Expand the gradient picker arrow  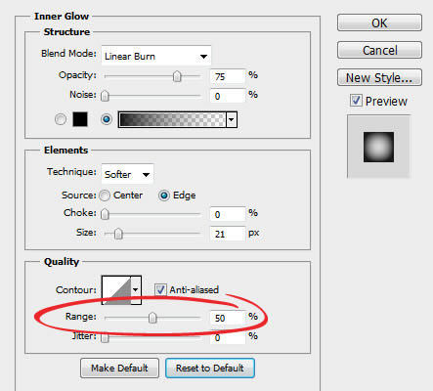232,119
